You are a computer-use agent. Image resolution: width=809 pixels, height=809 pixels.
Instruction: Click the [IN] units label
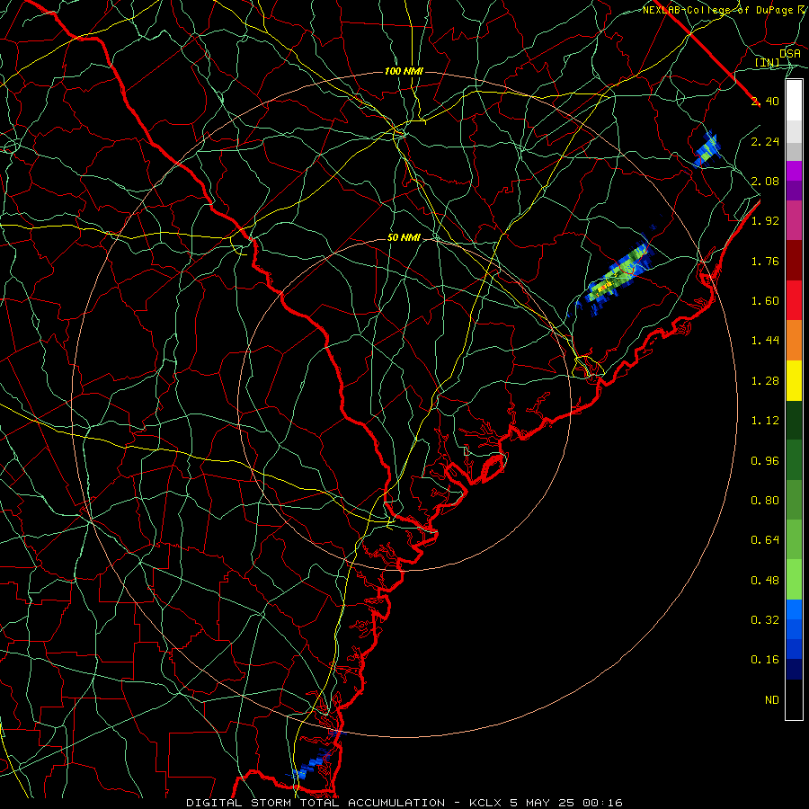pyautogui.click(x=768, y=63)
